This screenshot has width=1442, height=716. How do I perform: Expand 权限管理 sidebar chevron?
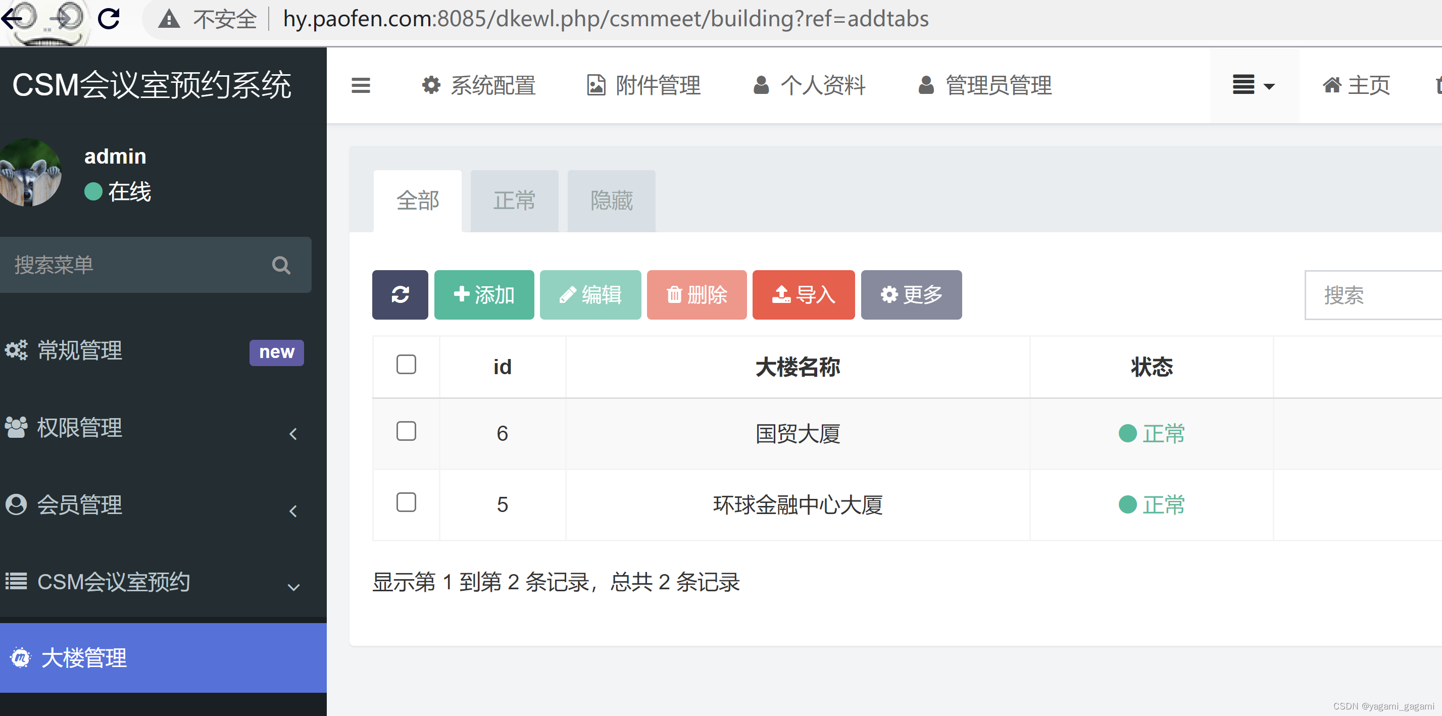tap(293, 434)
